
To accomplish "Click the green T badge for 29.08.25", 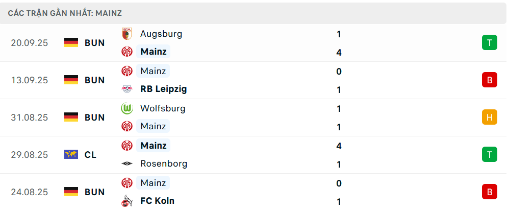I will 489,154.
